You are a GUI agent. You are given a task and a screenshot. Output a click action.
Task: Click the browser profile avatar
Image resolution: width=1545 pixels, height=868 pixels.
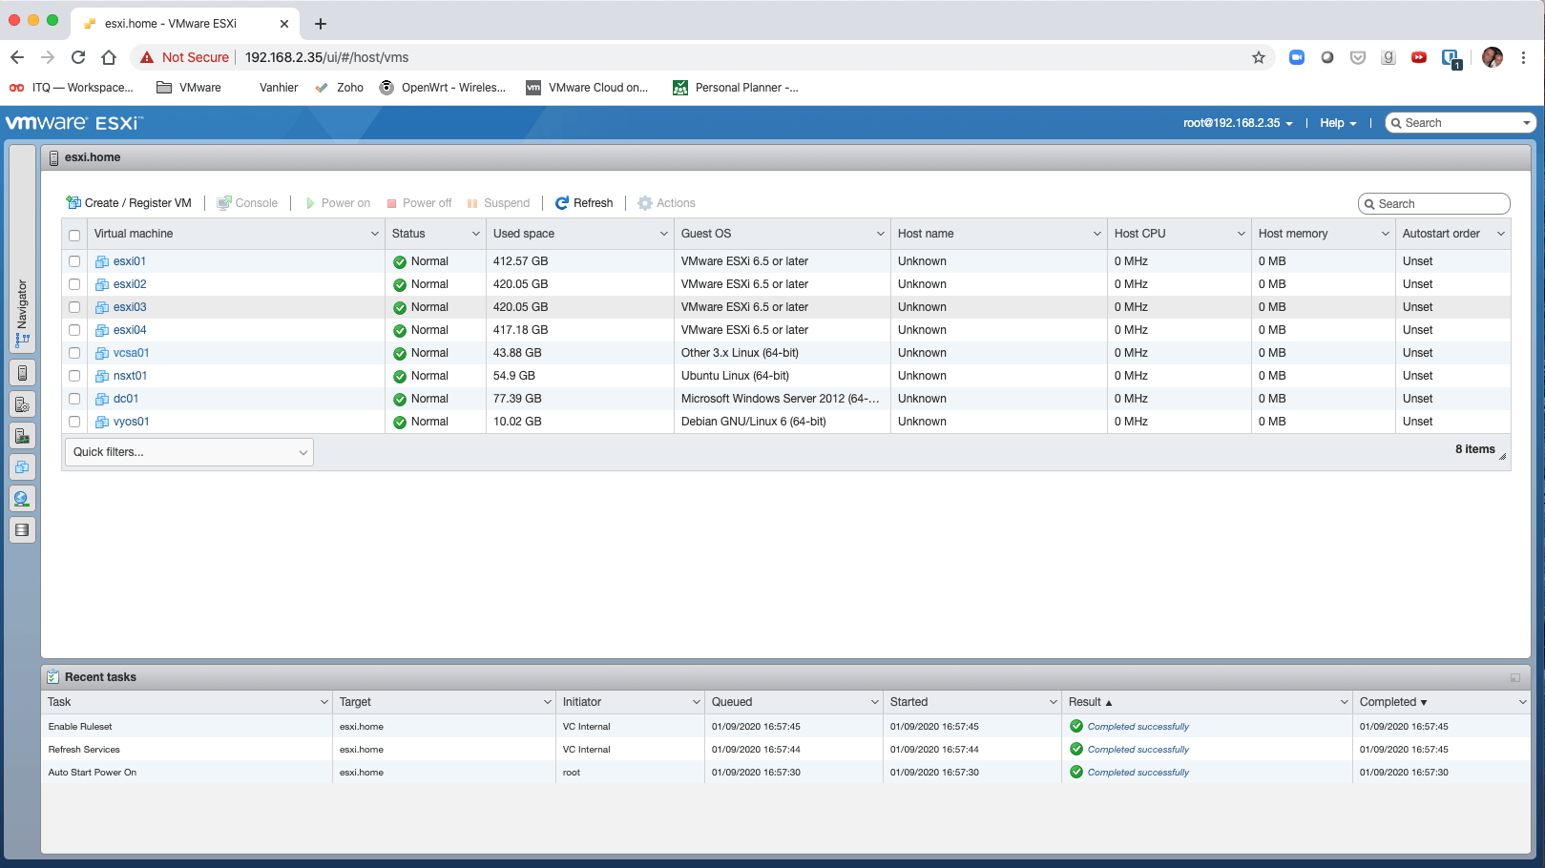tap(1493, 57)
